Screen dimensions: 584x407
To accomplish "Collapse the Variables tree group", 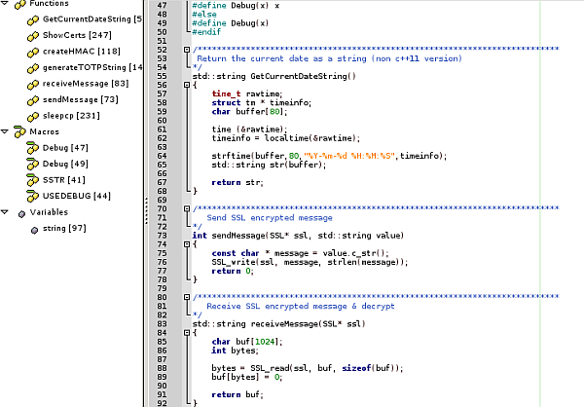I will (6, 212).
